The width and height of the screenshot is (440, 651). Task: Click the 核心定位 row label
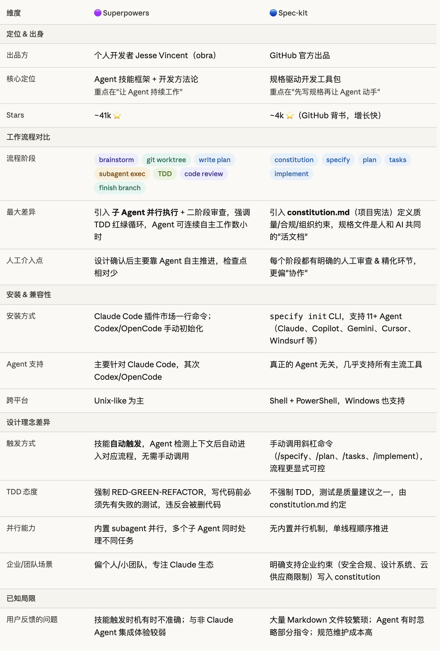click(x=21, y=79)
